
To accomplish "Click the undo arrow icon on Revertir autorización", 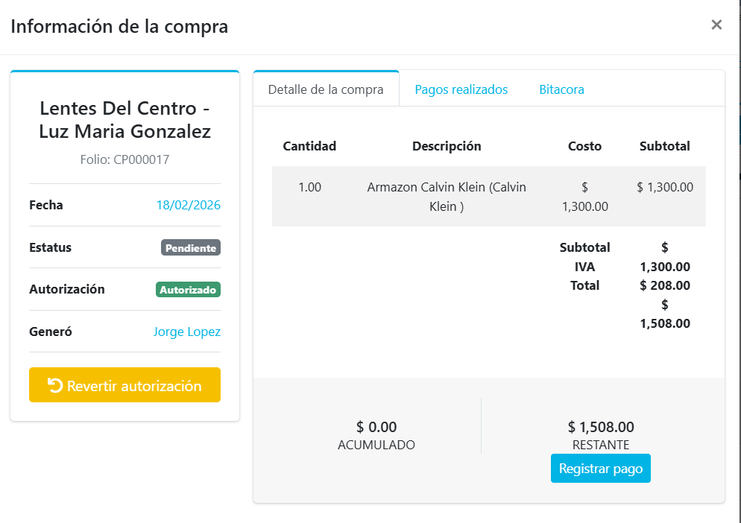I will pos(55,385).
